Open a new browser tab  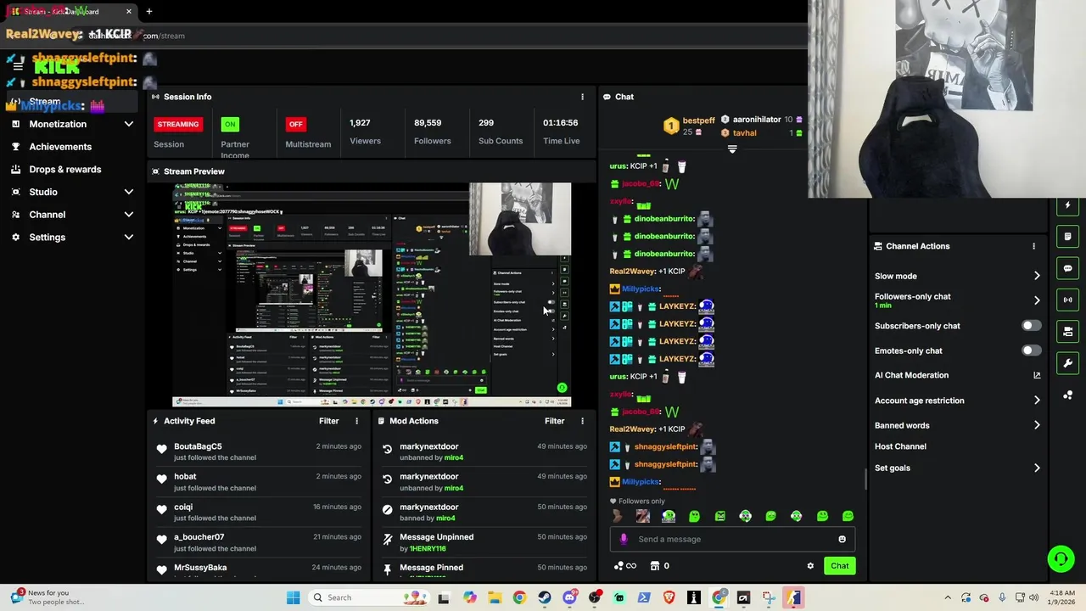(149, 11)
